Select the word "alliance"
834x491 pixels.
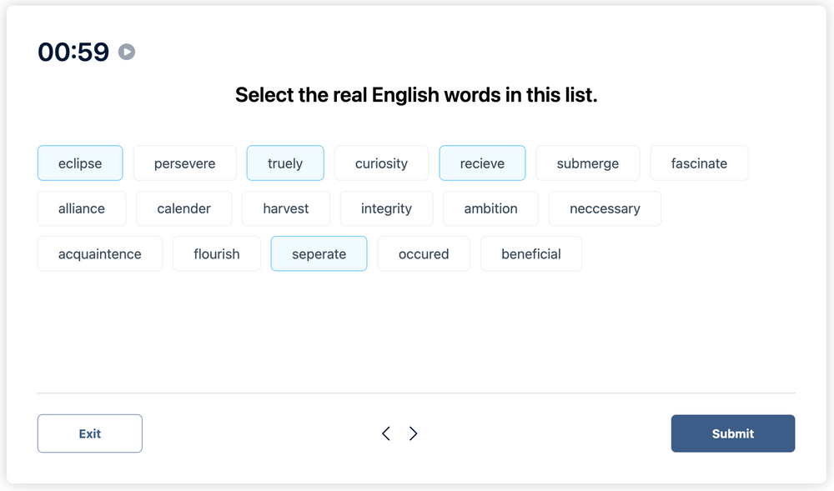(81, 208)
